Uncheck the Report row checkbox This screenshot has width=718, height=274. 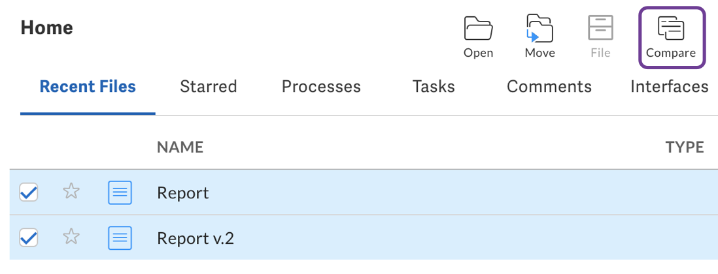pos(29,192)
